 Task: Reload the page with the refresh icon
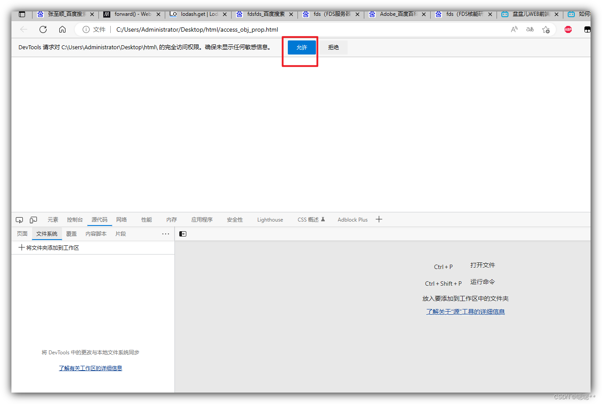(43, 29)
